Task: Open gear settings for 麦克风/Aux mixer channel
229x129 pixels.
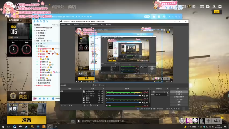Action: (147, 96)
